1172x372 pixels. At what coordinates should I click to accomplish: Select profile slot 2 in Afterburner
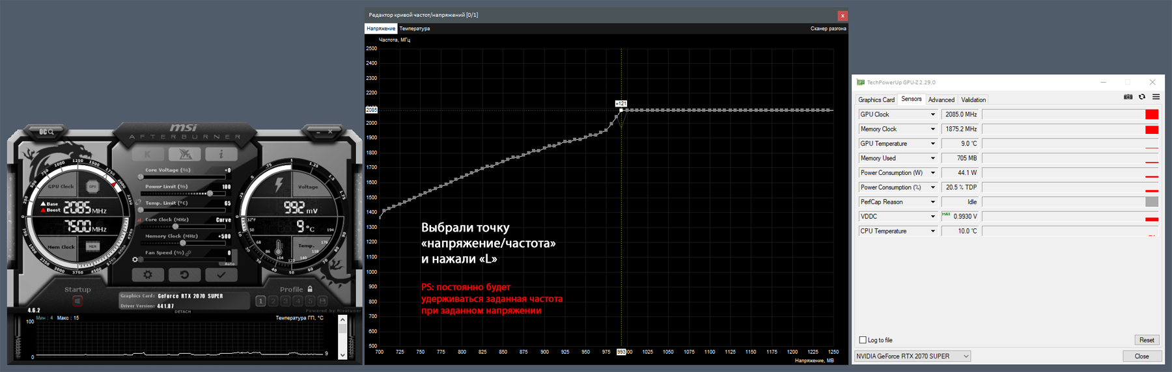click(x=273, y=300)
